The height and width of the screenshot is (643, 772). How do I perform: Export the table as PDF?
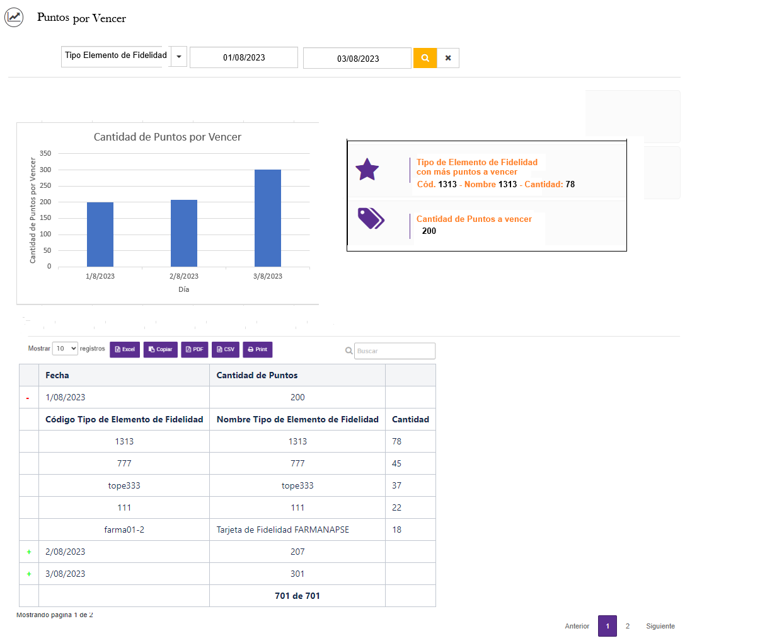195,349
